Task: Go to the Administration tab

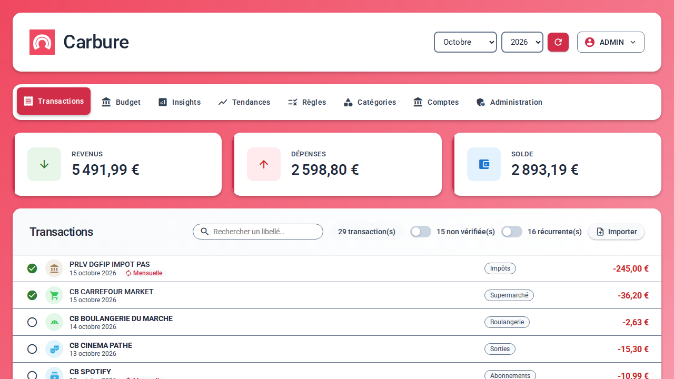Action: pos(509,102)
